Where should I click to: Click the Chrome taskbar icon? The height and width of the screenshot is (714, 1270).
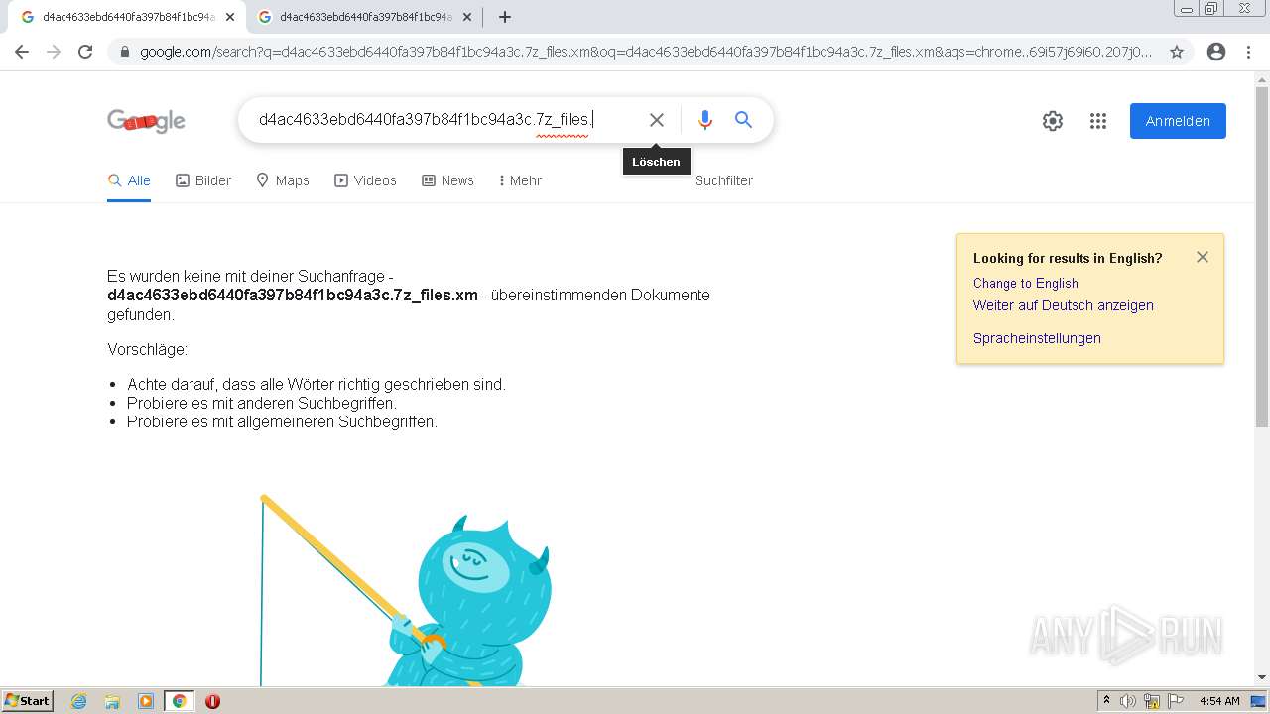click(180, 701)
